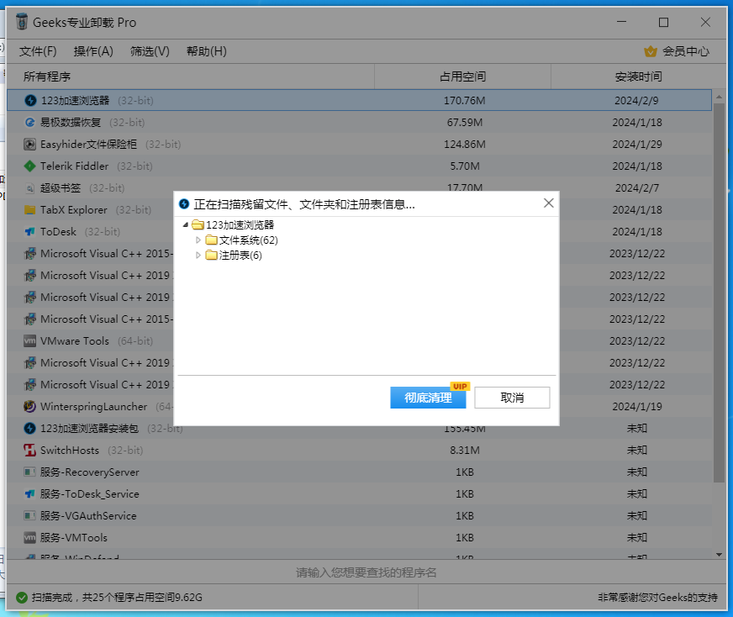Click the SwitchHosts red icon
Screen dimensions: 733x617
click(x=30, y=450)
